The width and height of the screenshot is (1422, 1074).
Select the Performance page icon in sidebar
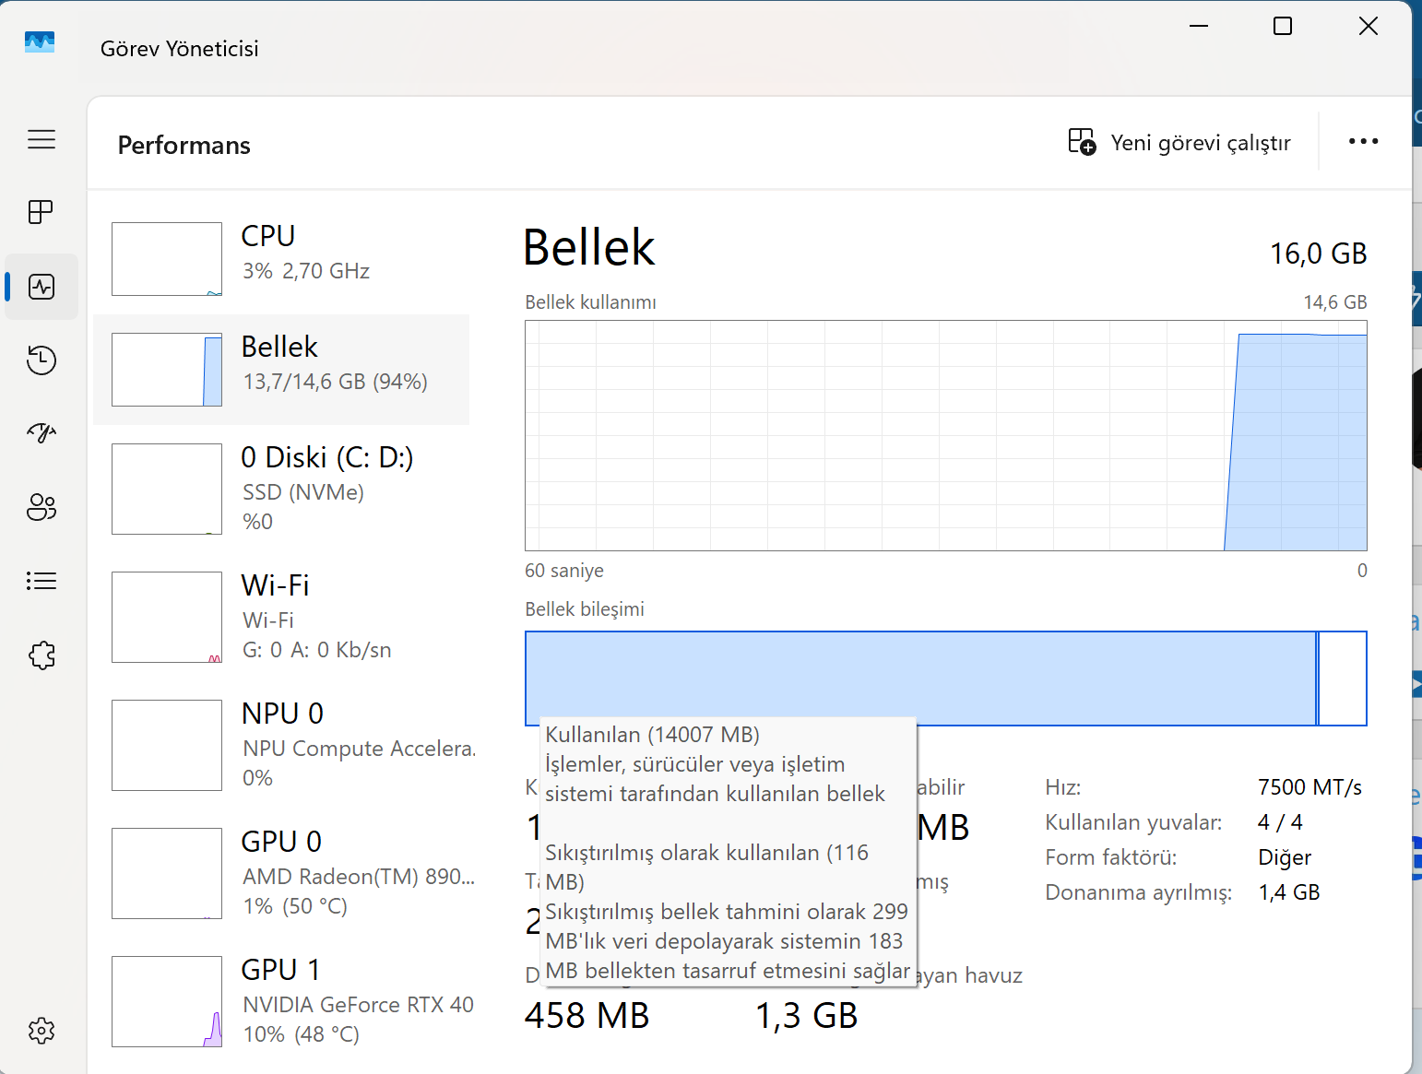pyautogui.click(x=41, y=287)
